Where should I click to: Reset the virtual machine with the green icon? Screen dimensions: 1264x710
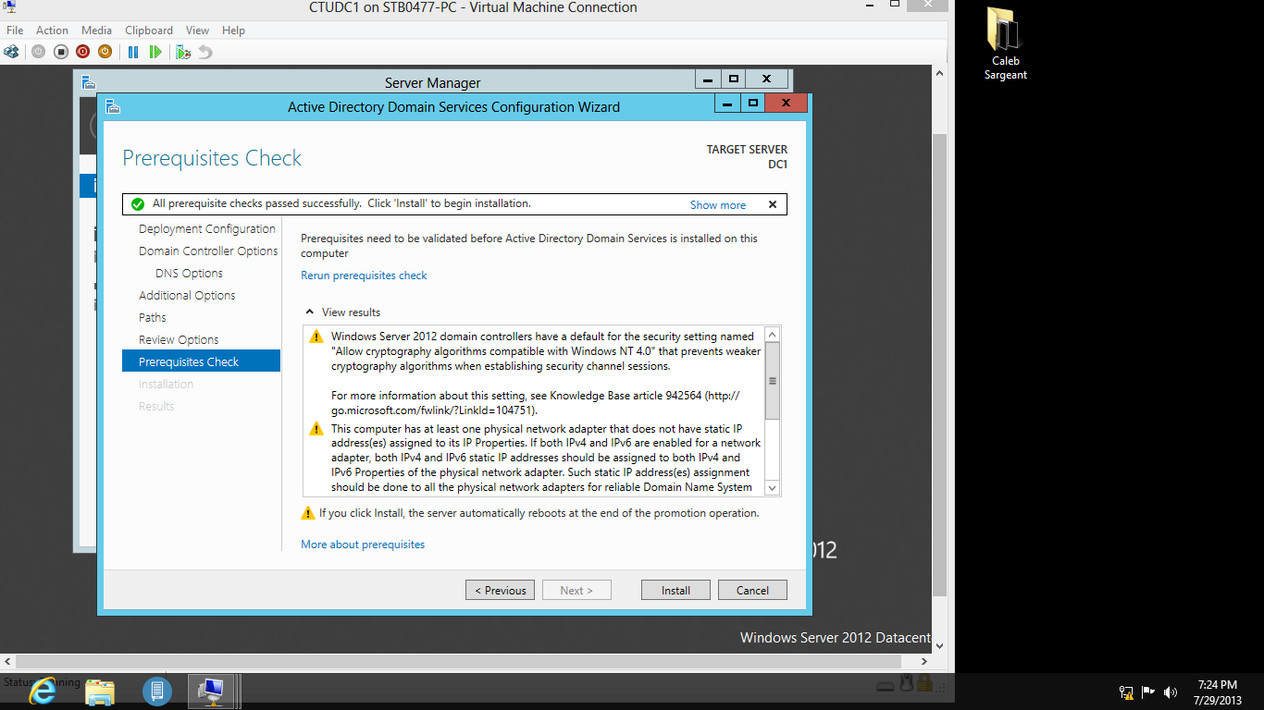155,52
